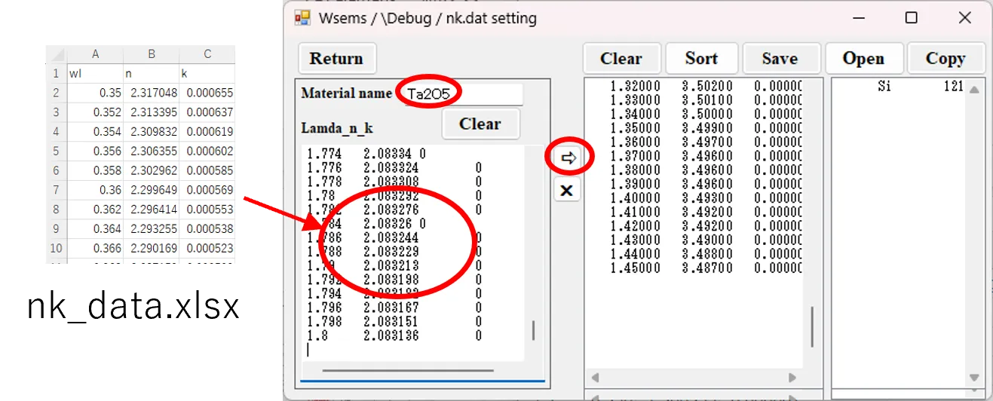Viewport: 993px width, 401px height.
Task: Click cell wl in nk_data.xlsx
Action: (96, 74)
